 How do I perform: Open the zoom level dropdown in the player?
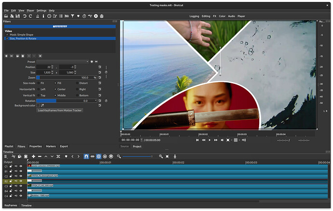pyautogui.click(x=228, y=140)
